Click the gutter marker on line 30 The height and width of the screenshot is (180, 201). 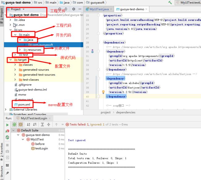(x=92, y=51)
